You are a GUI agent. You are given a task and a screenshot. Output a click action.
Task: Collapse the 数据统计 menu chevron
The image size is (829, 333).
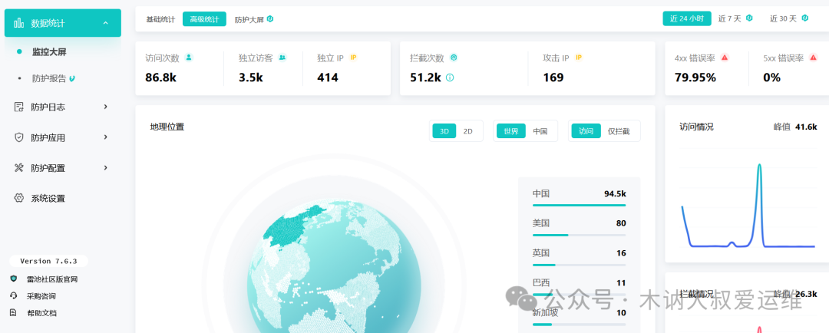106,23
